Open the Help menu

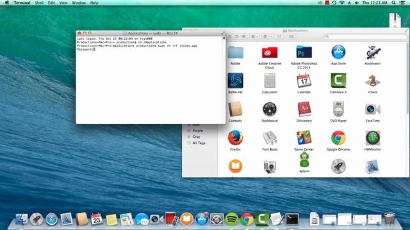(x=94, y=3)
